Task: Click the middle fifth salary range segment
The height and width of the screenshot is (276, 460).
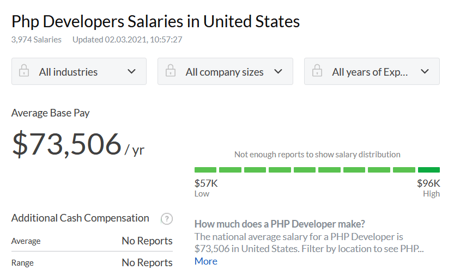Action: 305,170
